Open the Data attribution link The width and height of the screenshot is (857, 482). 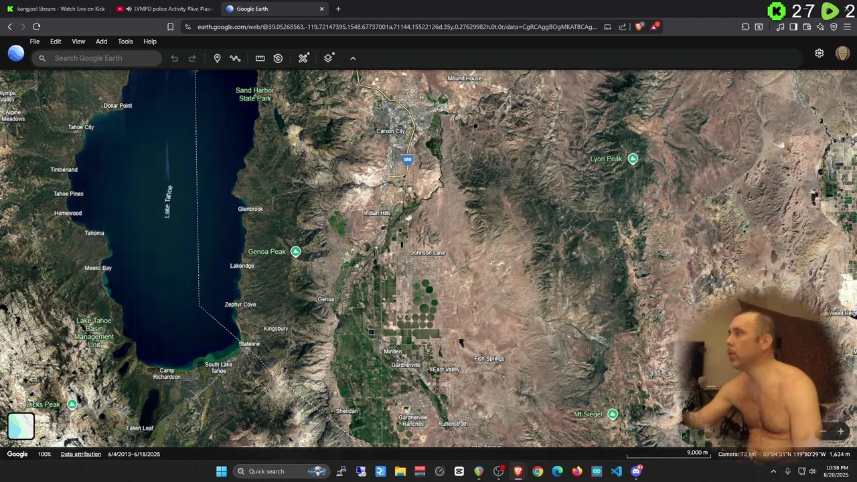point(81,454)
